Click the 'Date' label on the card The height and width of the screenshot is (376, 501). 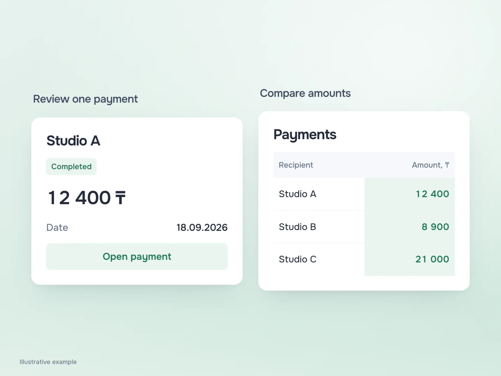click(57, 228)
